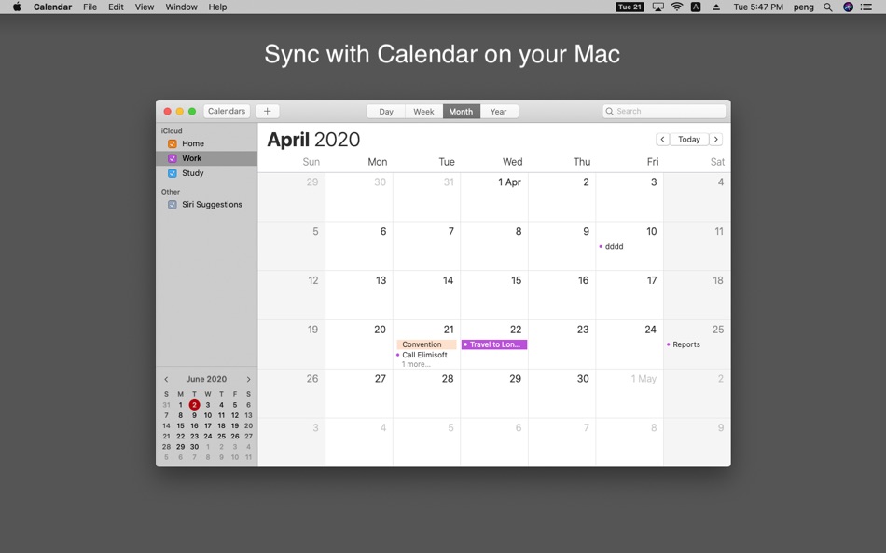The width and height of the screenshot is (886, 553).
Task: Select Siri Suggestions calendar label
Action: (x=212, y=204)
